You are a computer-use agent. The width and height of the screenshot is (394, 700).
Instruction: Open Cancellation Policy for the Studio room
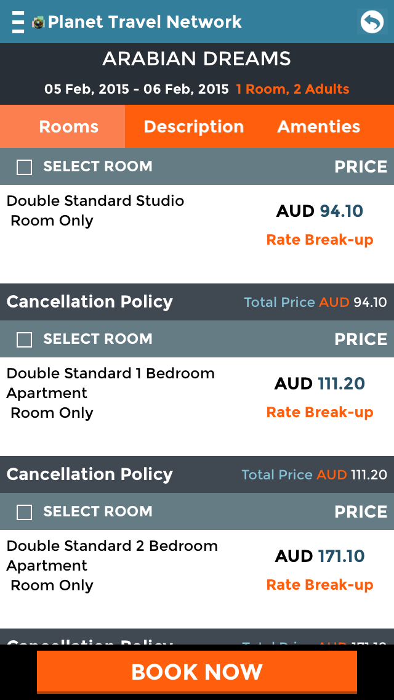(90, 302)
